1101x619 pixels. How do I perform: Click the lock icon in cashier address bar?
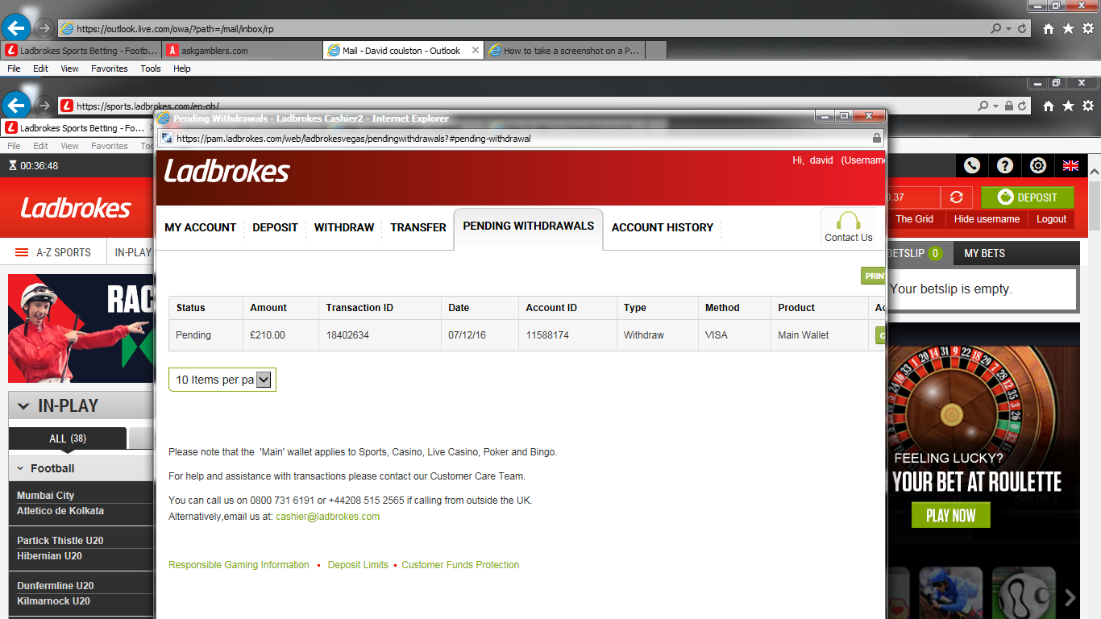(x=877, y=138)
